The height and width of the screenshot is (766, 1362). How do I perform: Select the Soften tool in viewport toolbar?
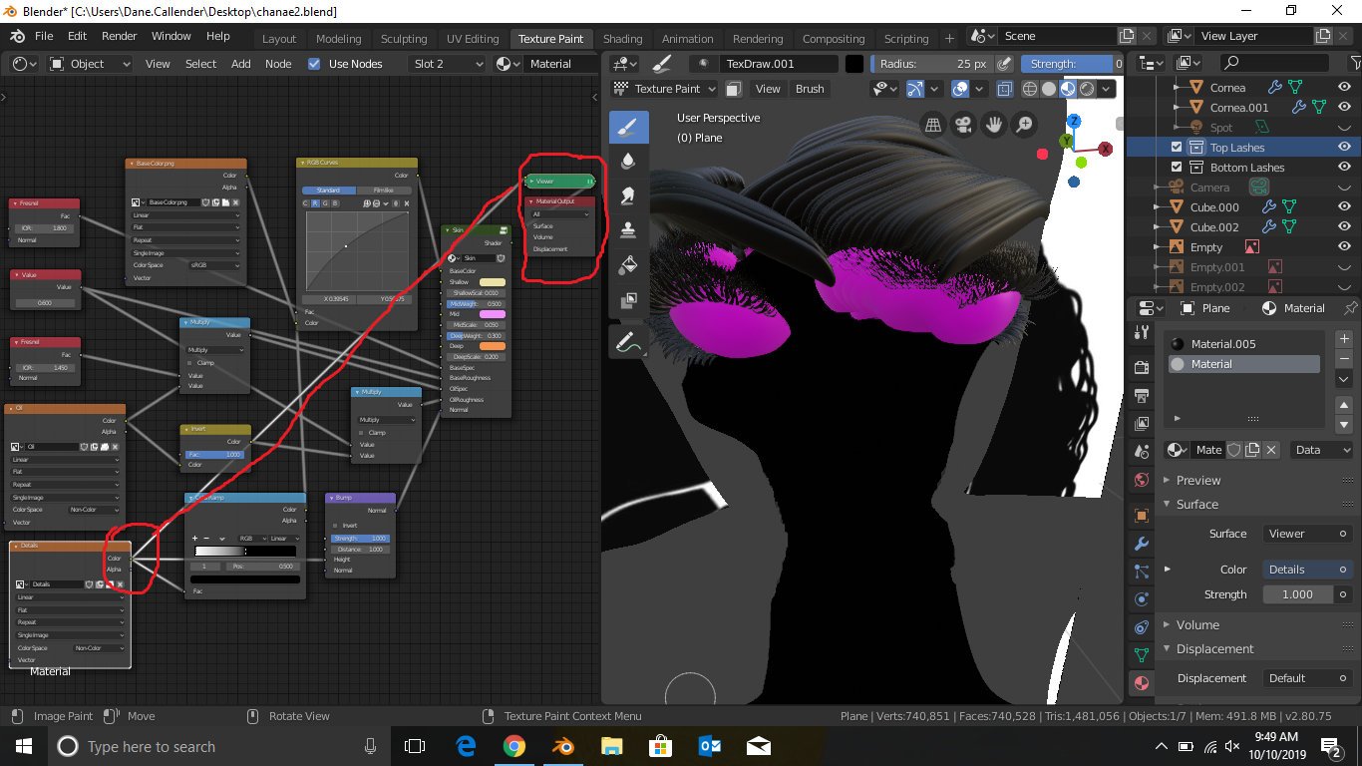coord(628,162)
